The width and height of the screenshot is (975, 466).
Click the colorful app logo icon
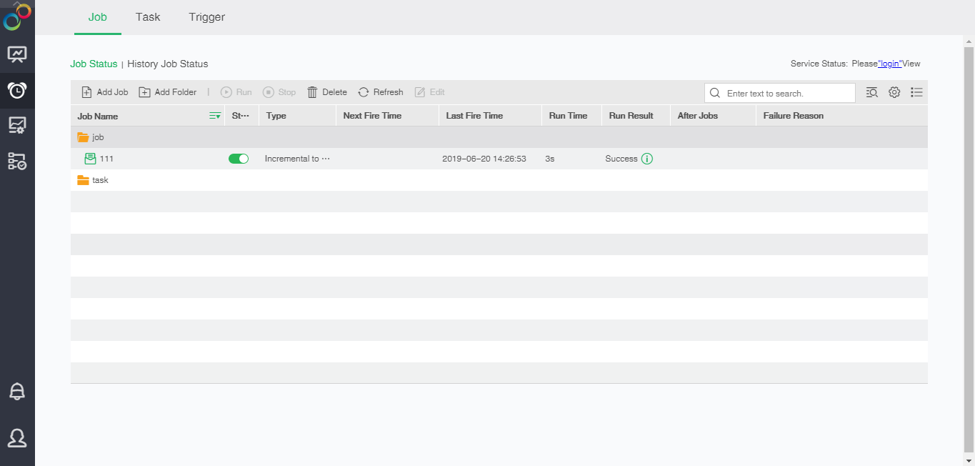(x=17, y=16)
